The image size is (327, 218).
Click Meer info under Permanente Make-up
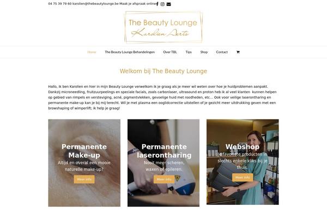click(x=84, y=179)
